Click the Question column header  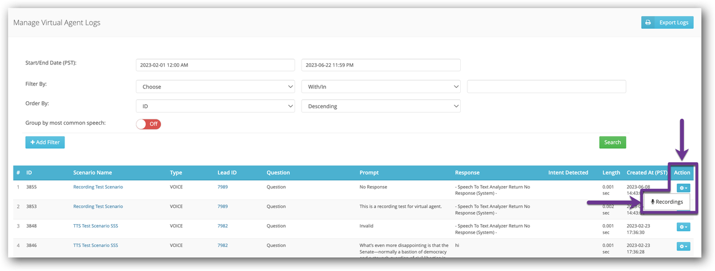[x=278, y=173]
